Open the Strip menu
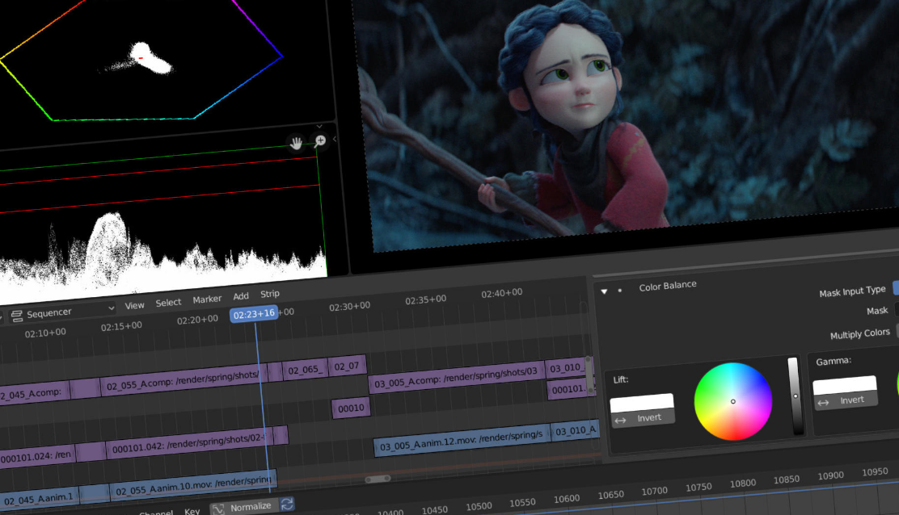The width and height of the screenshot is (899, 515). click(269, 294)
